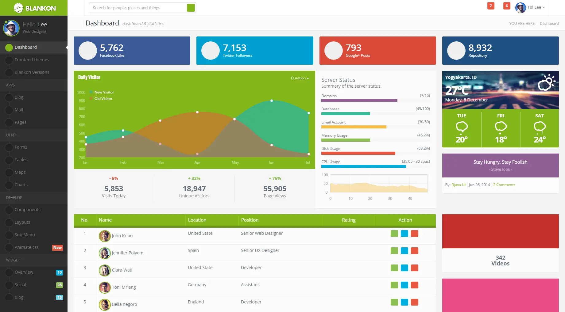Click the Facebook Like circle icon
This screenshot has width=565, height=312.
tap(88, 51)
